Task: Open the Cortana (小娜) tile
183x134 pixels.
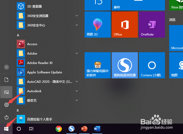Action: pos(152,65)
